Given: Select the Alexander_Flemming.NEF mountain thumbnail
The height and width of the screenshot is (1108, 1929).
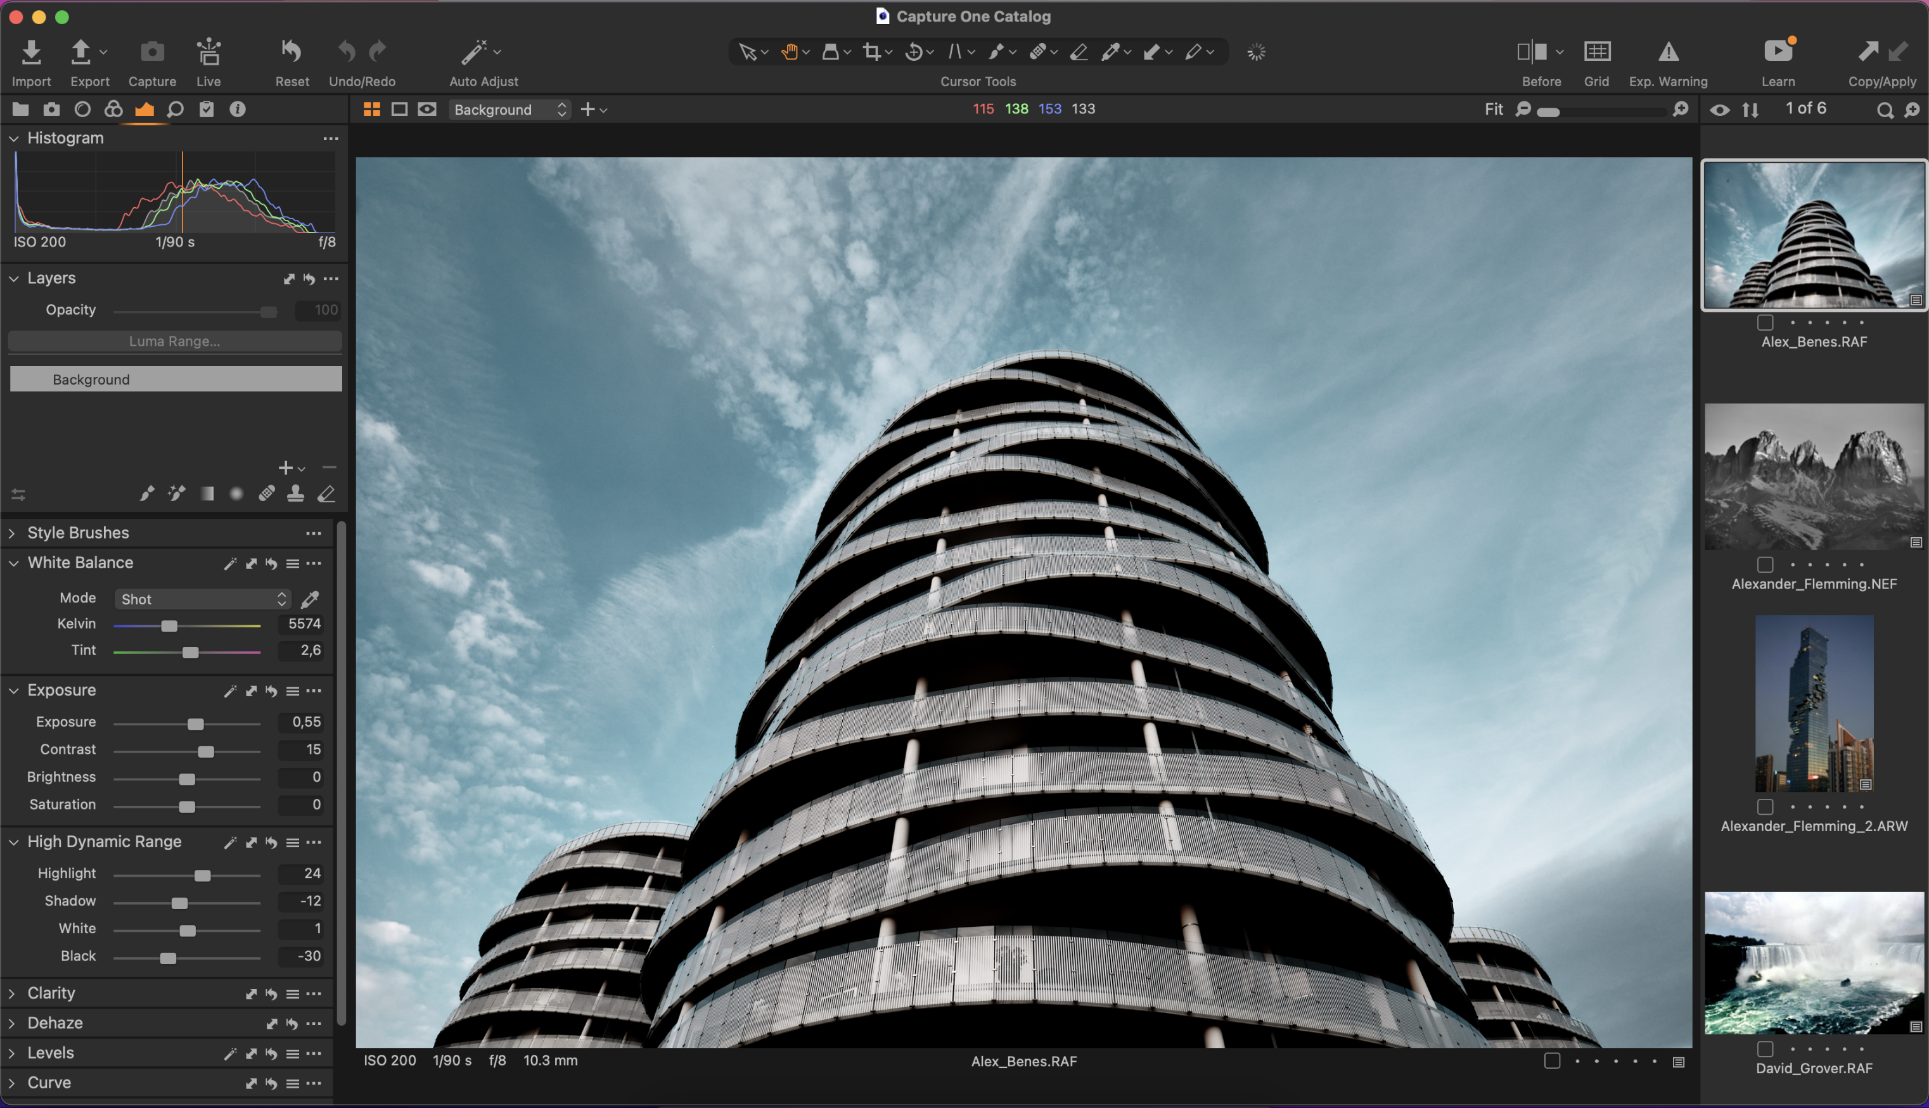Looking at the screenshot, I should pyautogui.click(x=1814, y=476).
